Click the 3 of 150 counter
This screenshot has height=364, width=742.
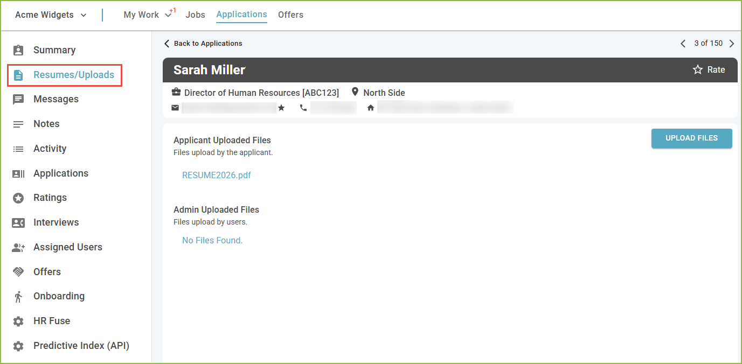click(x=708, y=43)
